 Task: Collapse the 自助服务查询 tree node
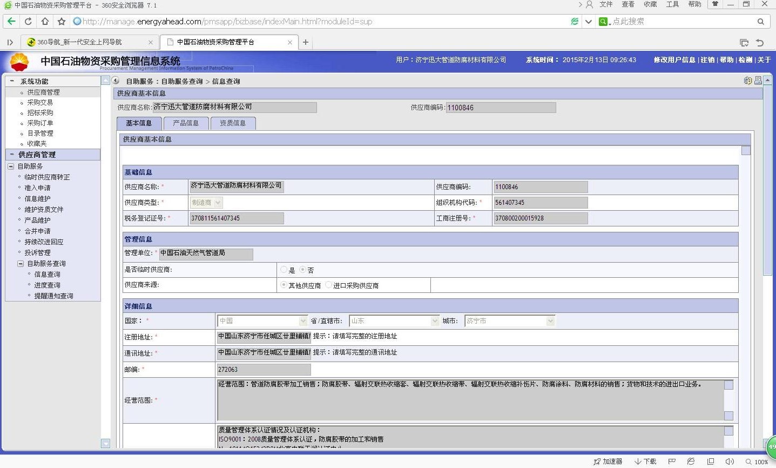(21, 264)
